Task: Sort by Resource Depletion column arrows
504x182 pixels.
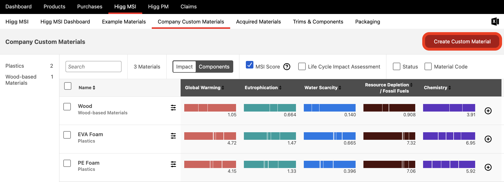Action: pyautogui.click(x=411, y=85)
